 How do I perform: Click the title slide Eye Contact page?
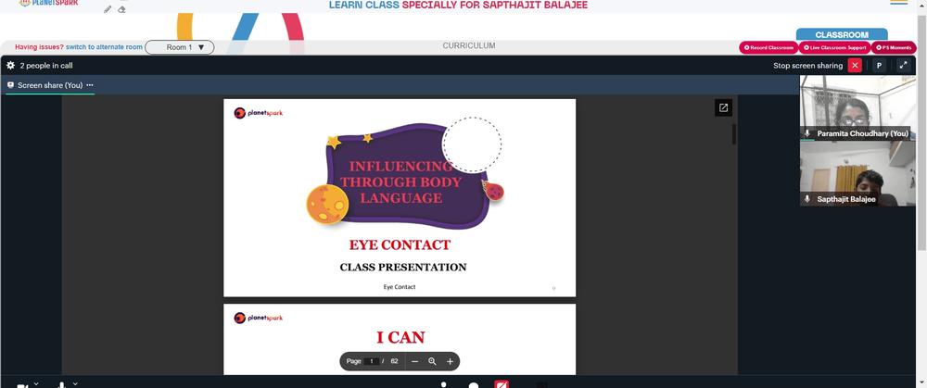(x=400, y=198)
